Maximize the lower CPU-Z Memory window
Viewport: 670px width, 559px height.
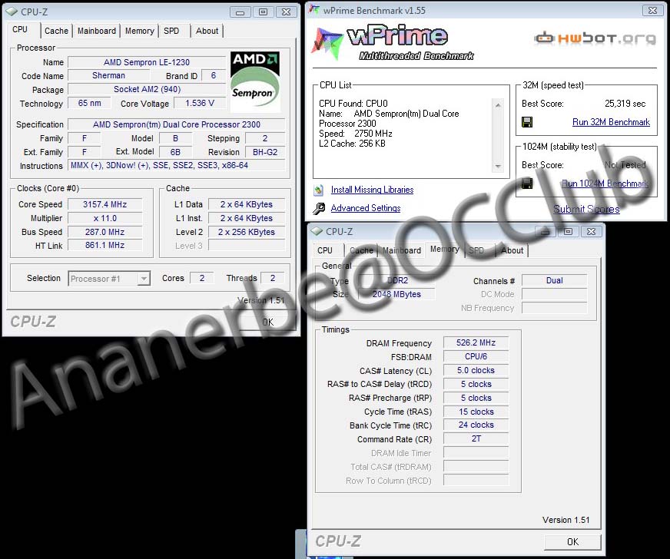[x=568, y=231]
